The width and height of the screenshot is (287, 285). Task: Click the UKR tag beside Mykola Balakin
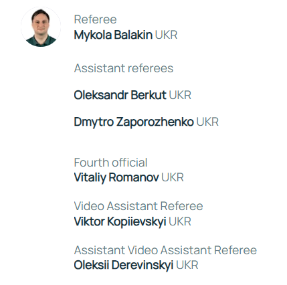click(x=166, y=35)
